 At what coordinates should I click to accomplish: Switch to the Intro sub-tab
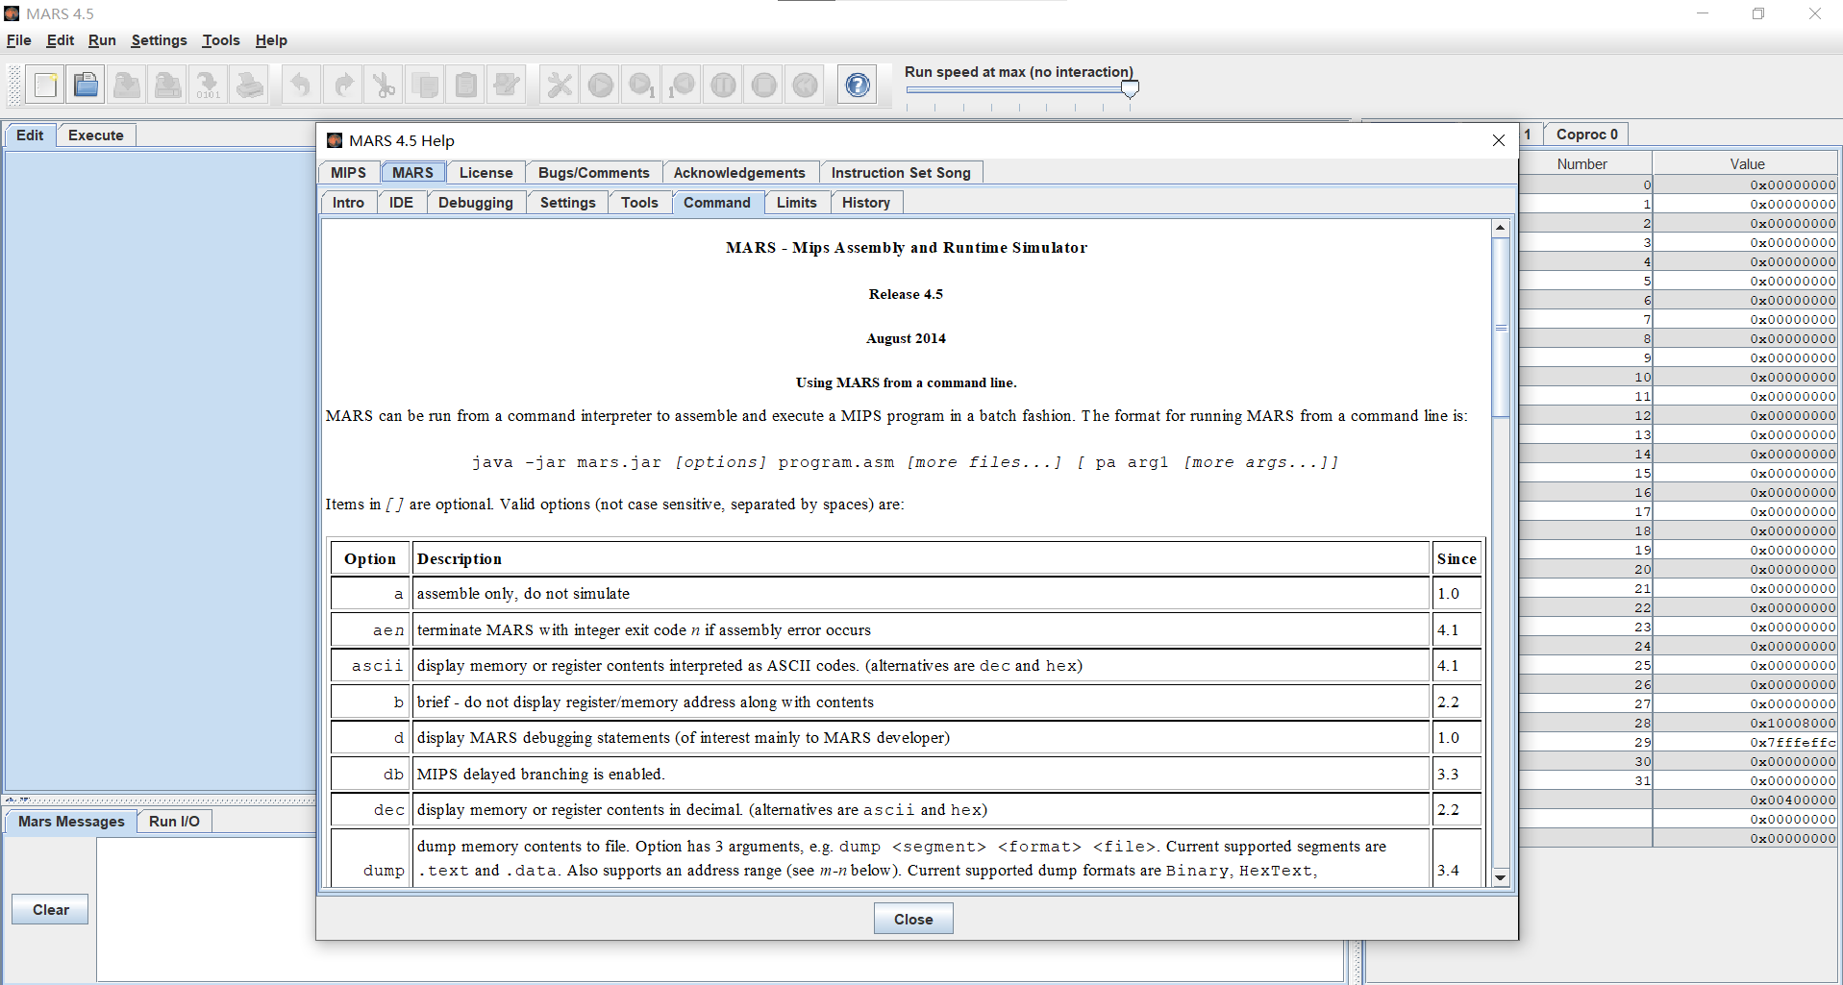pyautogui.click(x=348, y=203)
